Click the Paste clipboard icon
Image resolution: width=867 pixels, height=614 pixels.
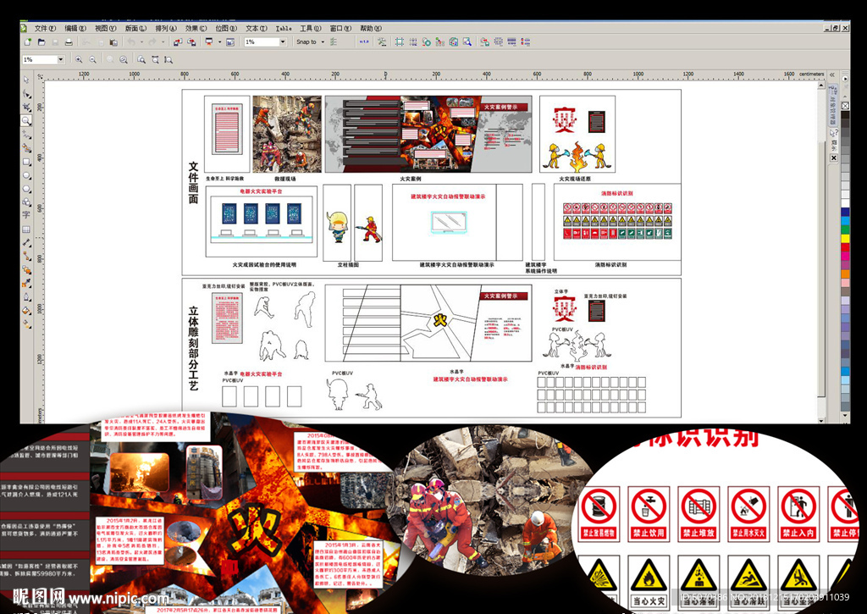113,42
